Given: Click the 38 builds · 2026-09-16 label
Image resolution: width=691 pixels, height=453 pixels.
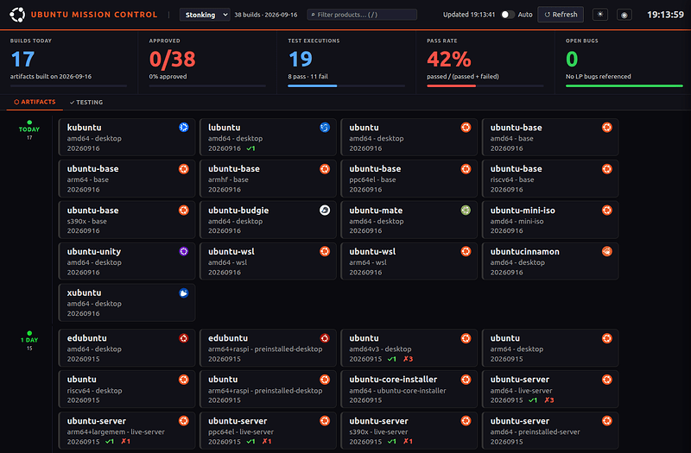Looking at the screenshot, I should pyautogui.click(x=266, y=15).
